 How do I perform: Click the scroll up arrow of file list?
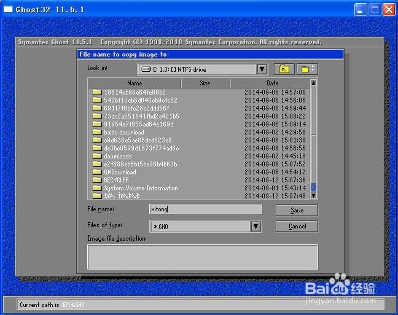[x=313, y=83]
